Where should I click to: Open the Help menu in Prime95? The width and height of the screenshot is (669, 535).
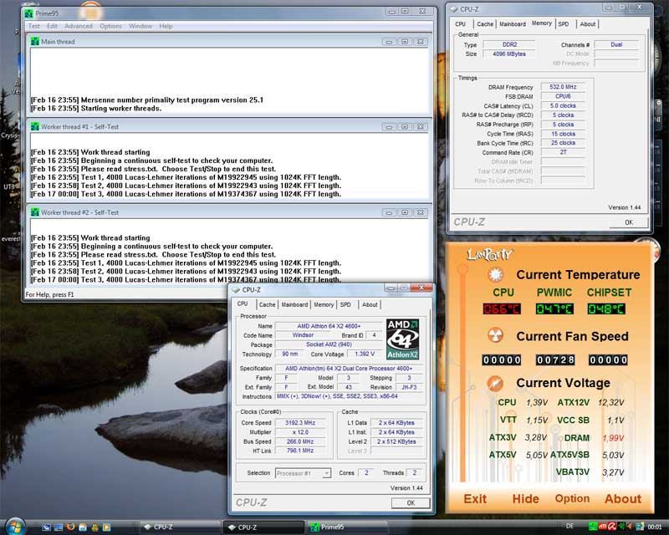pyautogui.click(x=166, y=26)
